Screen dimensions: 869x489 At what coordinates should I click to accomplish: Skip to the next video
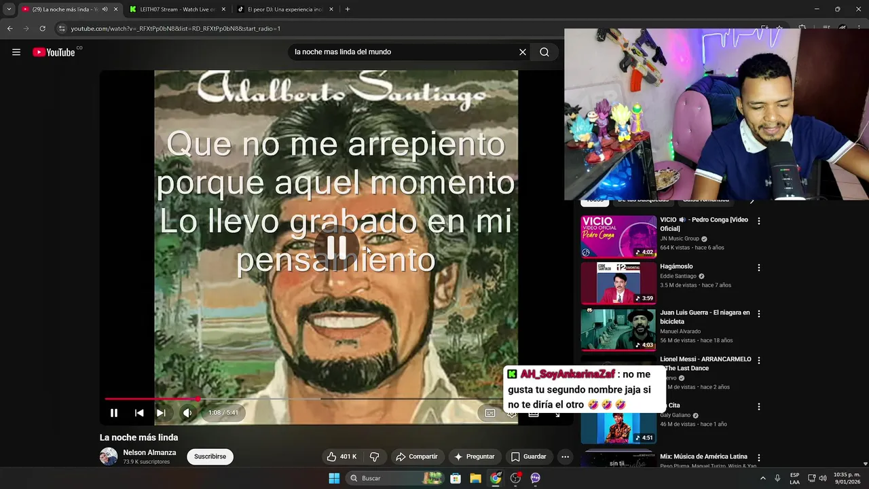click(161, 413)
